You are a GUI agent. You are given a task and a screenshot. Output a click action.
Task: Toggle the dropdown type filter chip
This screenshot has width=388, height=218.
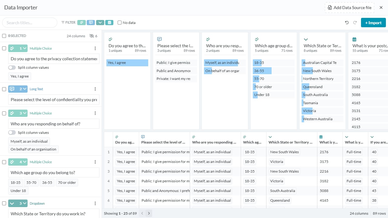(x=100, y=22)
